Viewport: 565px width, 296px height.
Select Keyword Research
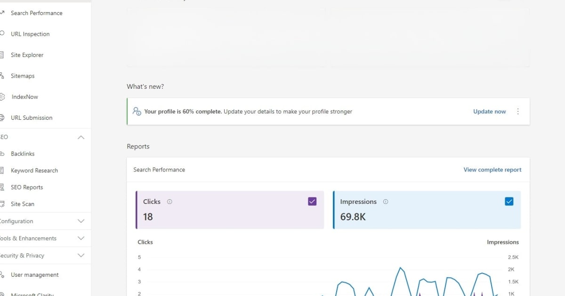coord(34,170)
